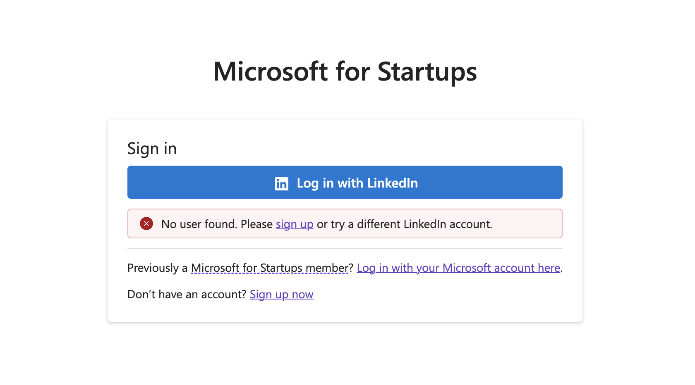Select the pink error alert box
The image size is (695, 385).
(x=345, y=223)
